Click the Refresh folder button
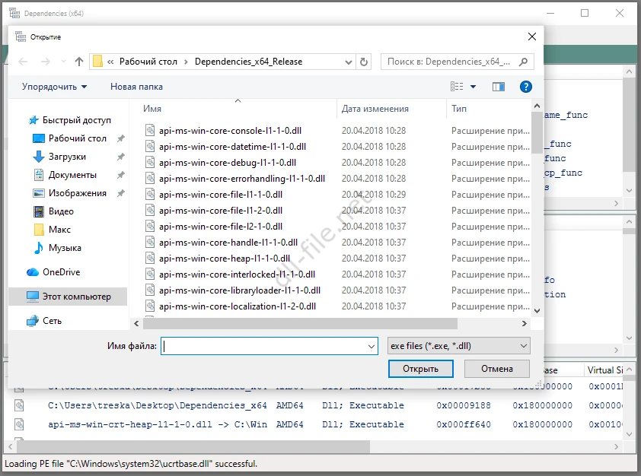 [363, 62]
